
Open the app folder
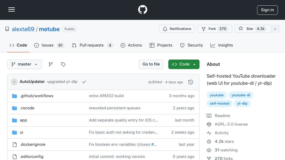[x=23, y=120]
